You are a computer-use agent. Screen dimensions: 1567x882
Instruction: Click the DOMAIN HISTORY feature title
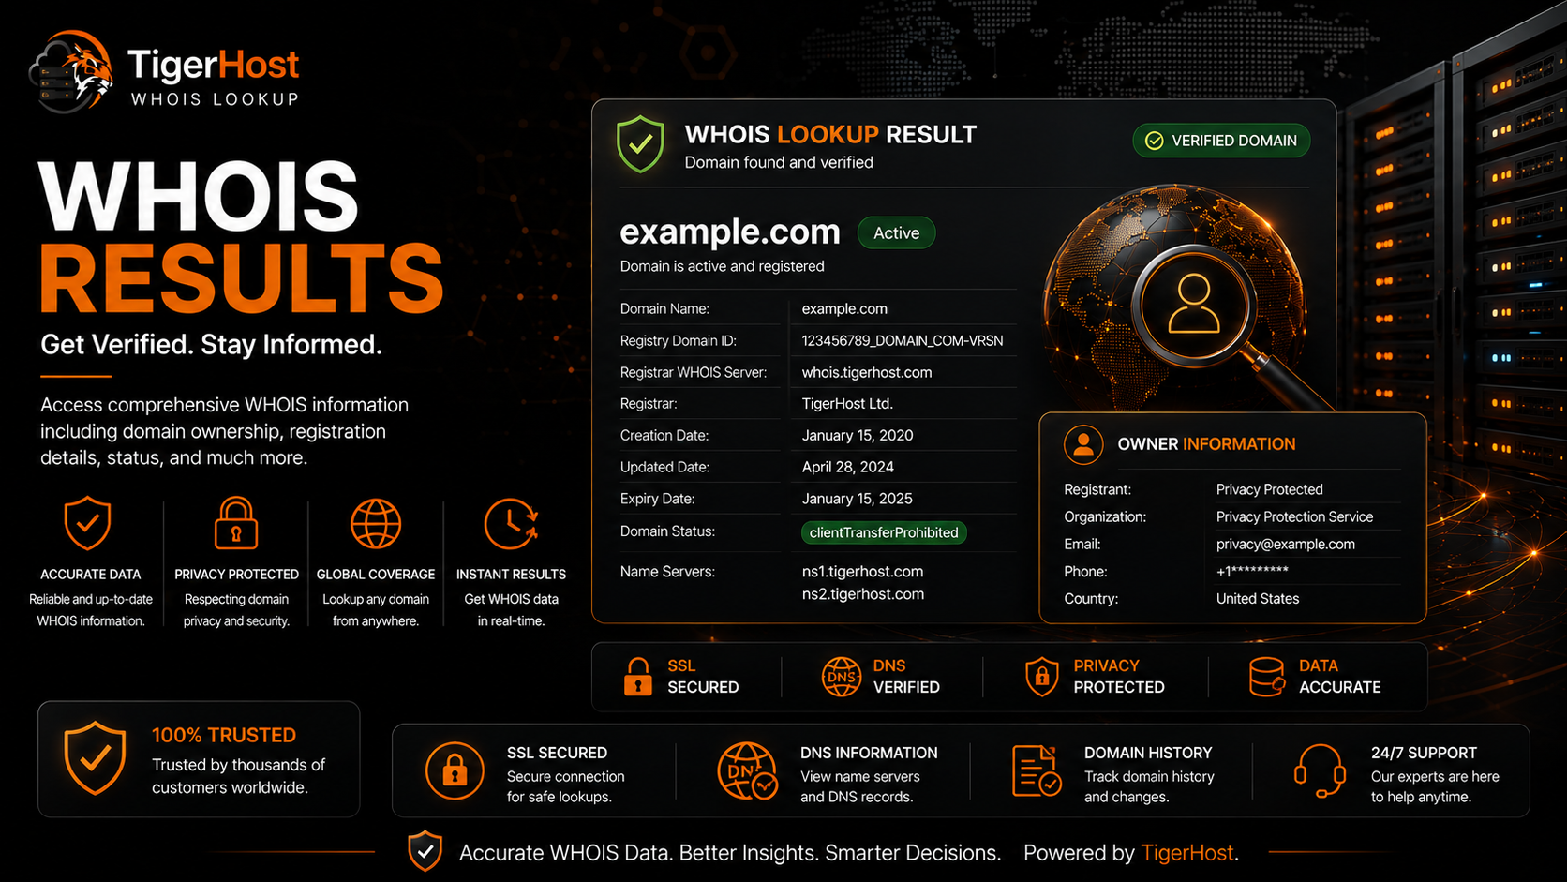1148,754
